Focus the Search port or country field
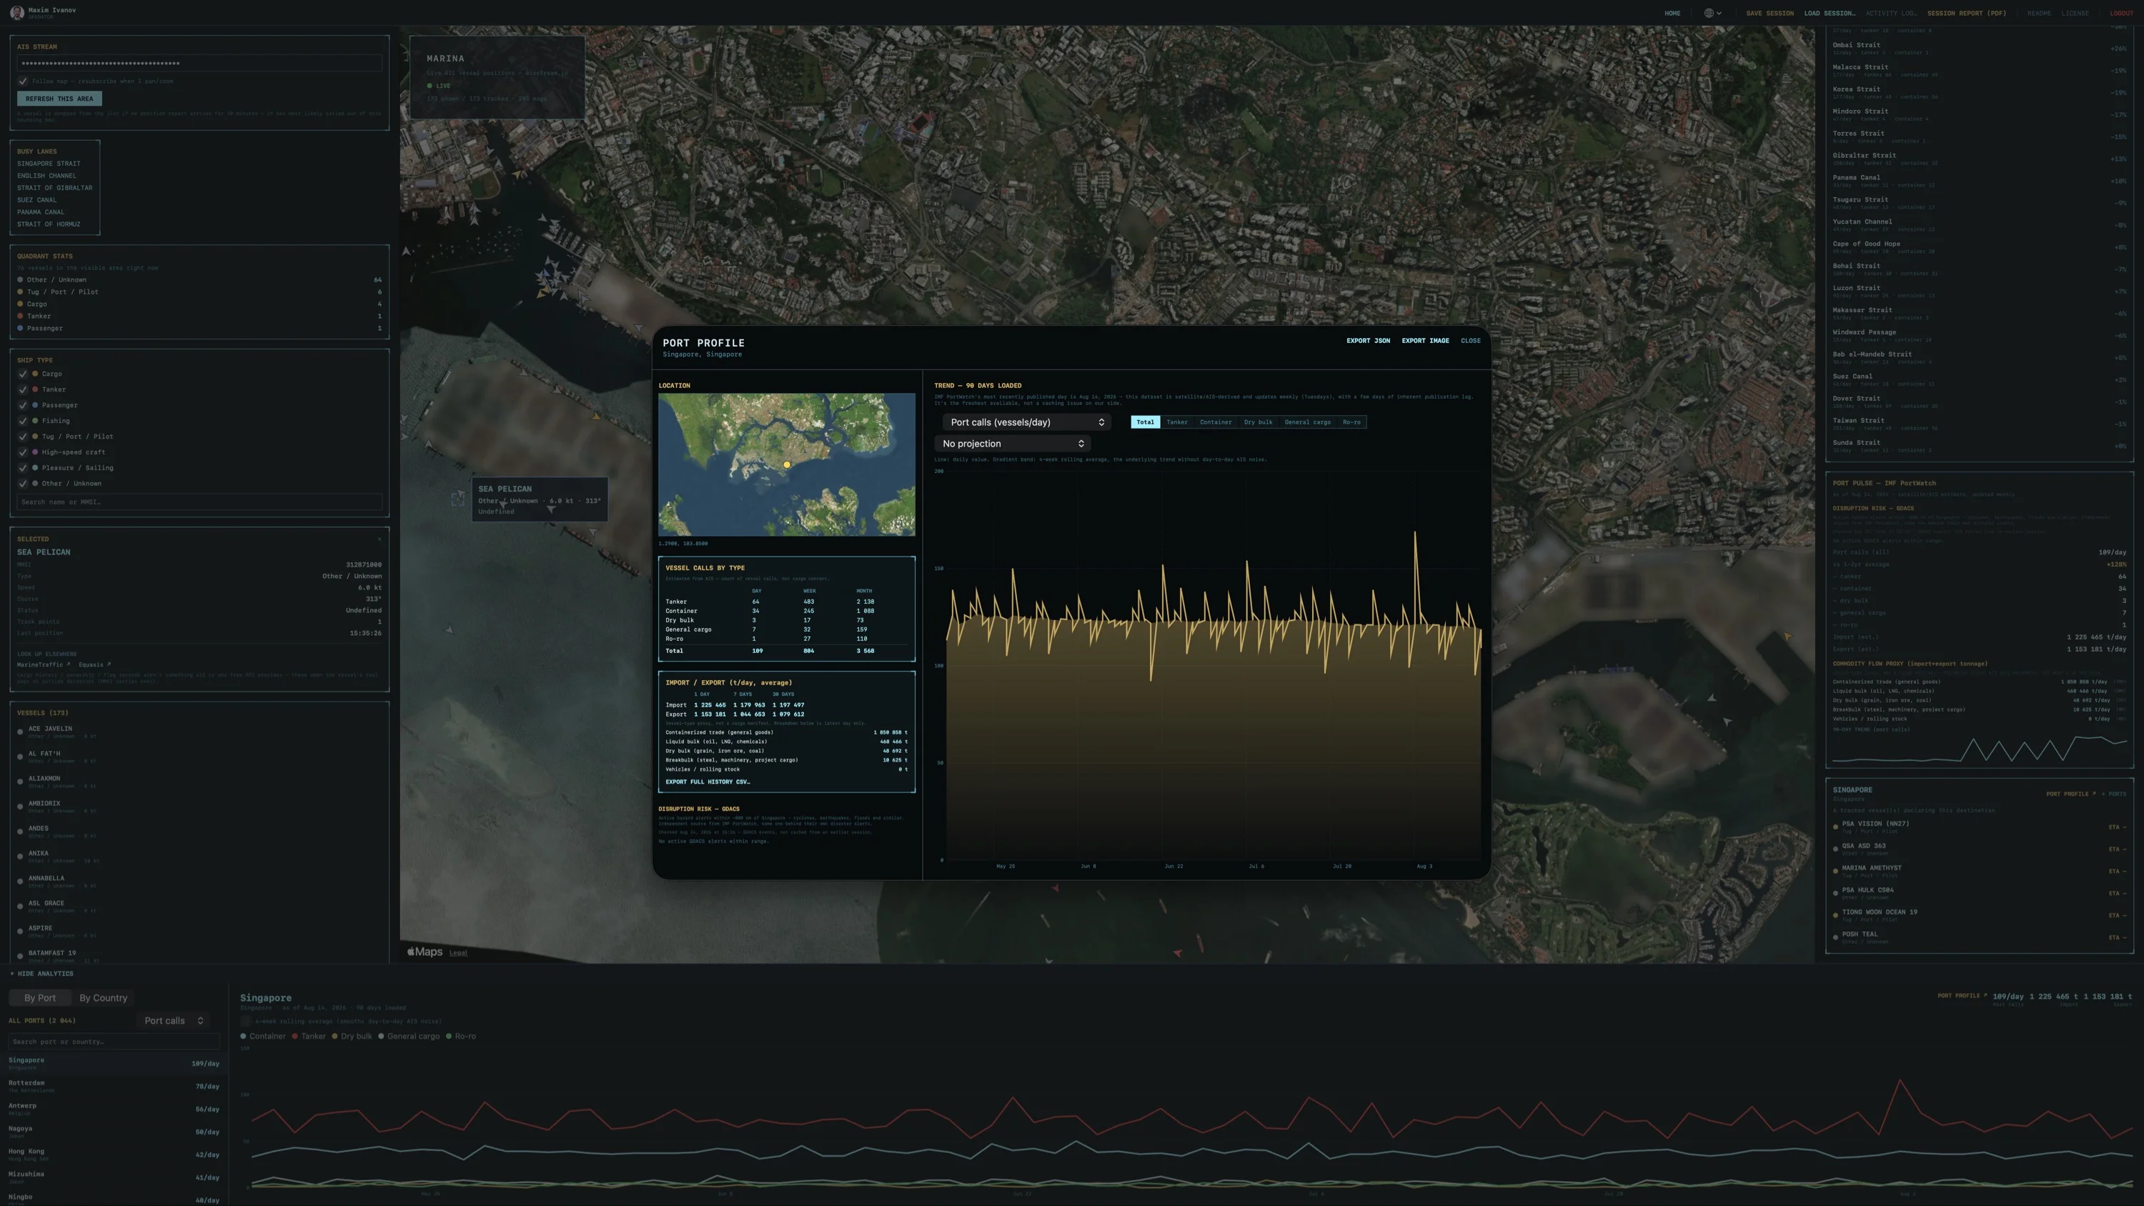 pos(114,1041)
